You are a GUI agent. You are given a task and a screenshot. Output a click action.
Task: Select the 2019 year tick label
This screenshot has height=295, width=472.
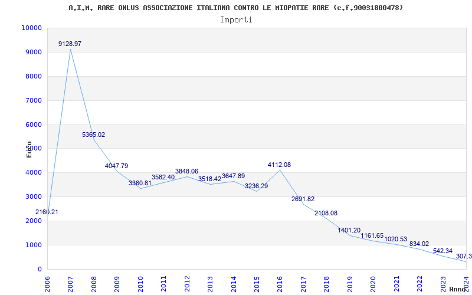tap(350, 284)
